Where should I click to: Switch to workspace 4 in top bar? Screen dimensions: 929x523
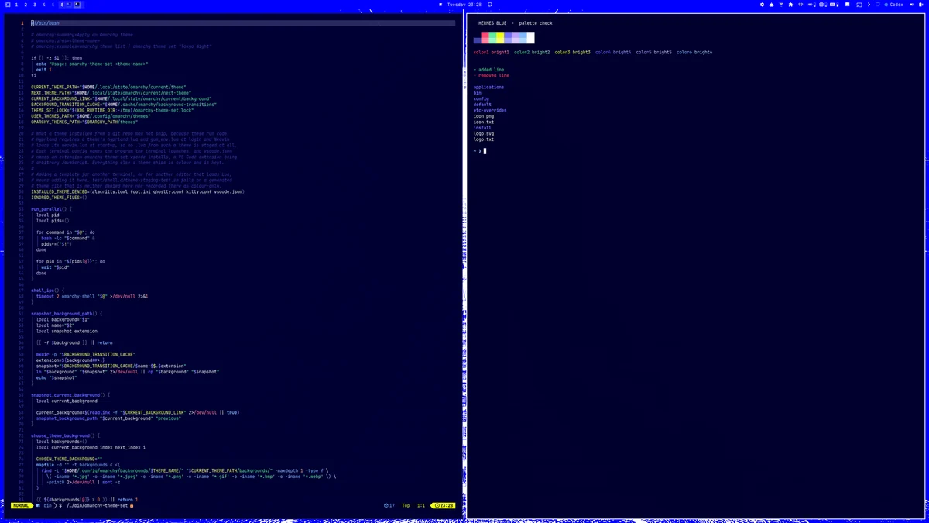click(44, 5)
